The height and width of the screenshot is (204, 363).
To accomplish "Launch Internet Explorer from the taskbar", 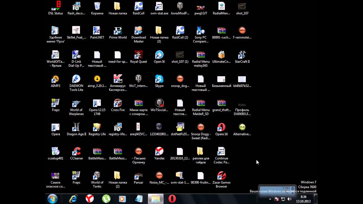I will tap(73, 199).
